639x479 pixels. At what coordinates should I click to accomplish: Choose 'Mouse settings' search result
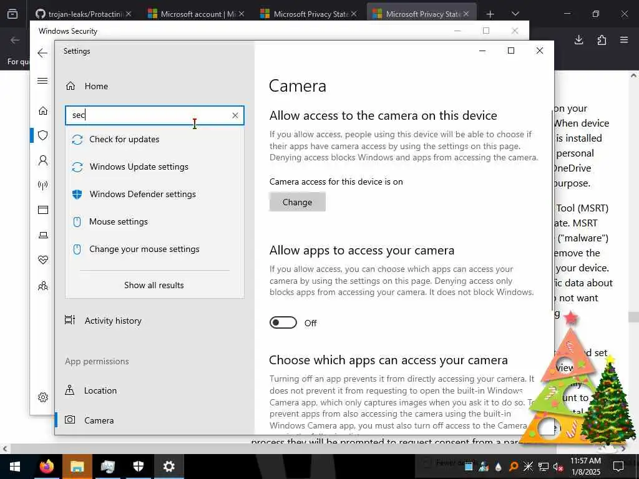[155, 222]
